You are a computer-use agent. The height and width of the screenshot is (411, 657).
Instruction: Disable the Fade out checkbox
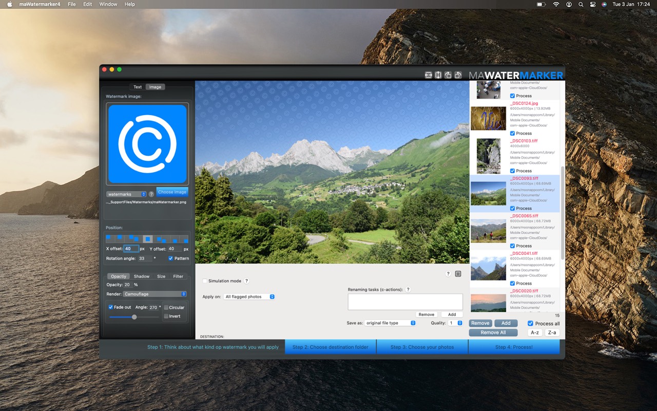point(111,307)
